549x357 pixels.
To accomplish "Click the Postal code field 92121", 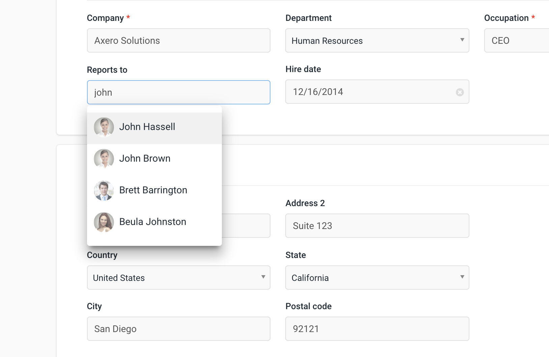I will click(377, 329).
